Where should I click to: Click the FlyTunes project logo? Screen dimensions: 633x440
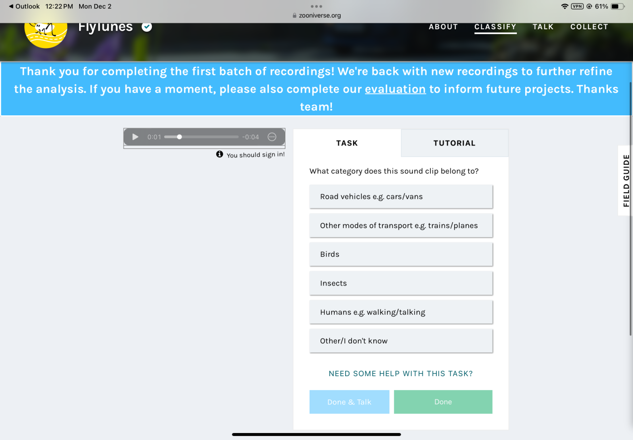pyautogui.click(x=45, y=33)
